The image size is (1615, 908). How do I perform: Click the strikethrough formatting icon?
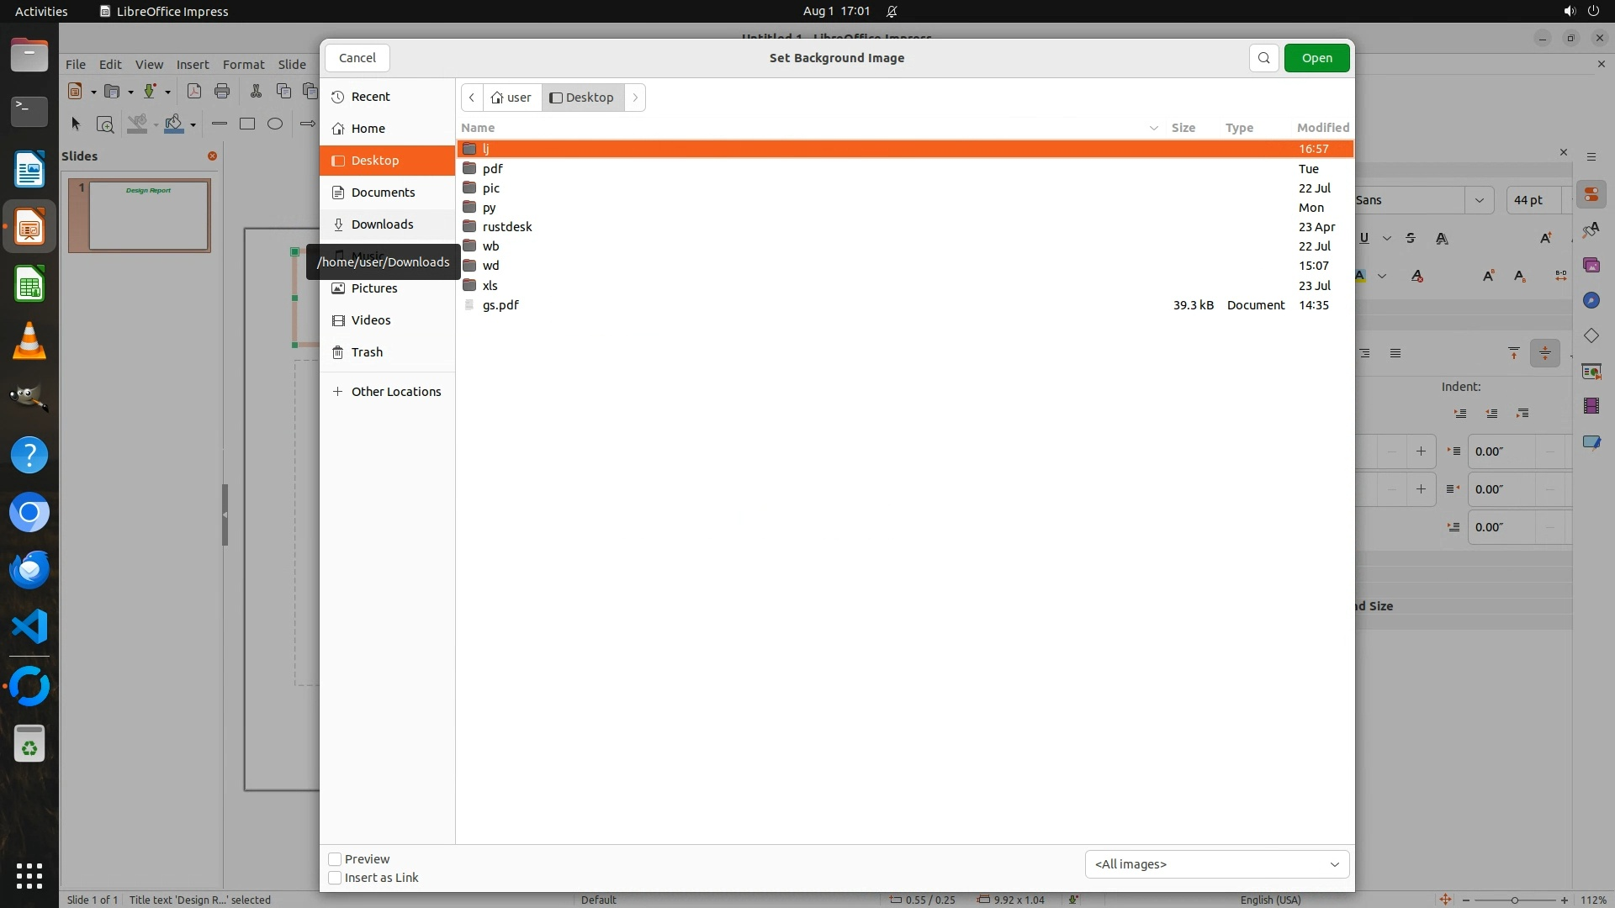click(1411, 238)
